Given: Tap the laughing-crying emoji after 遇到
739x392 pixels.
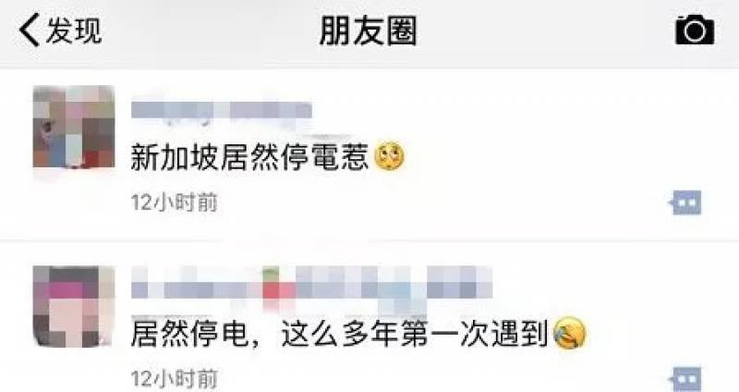Looking at the screenshot, I should pyautogui.click(x=569, y=333).
